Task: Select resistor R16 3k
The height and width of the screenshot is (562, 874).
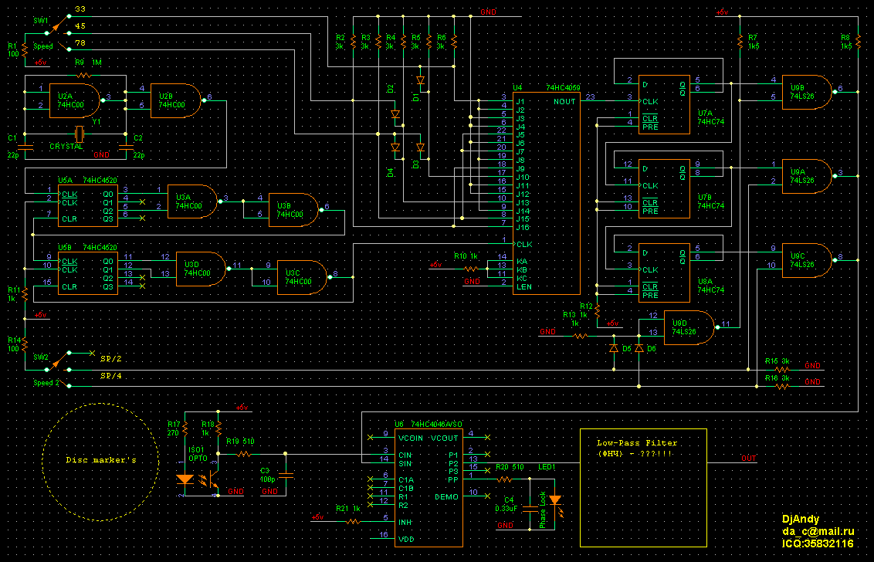Action: 782,386
